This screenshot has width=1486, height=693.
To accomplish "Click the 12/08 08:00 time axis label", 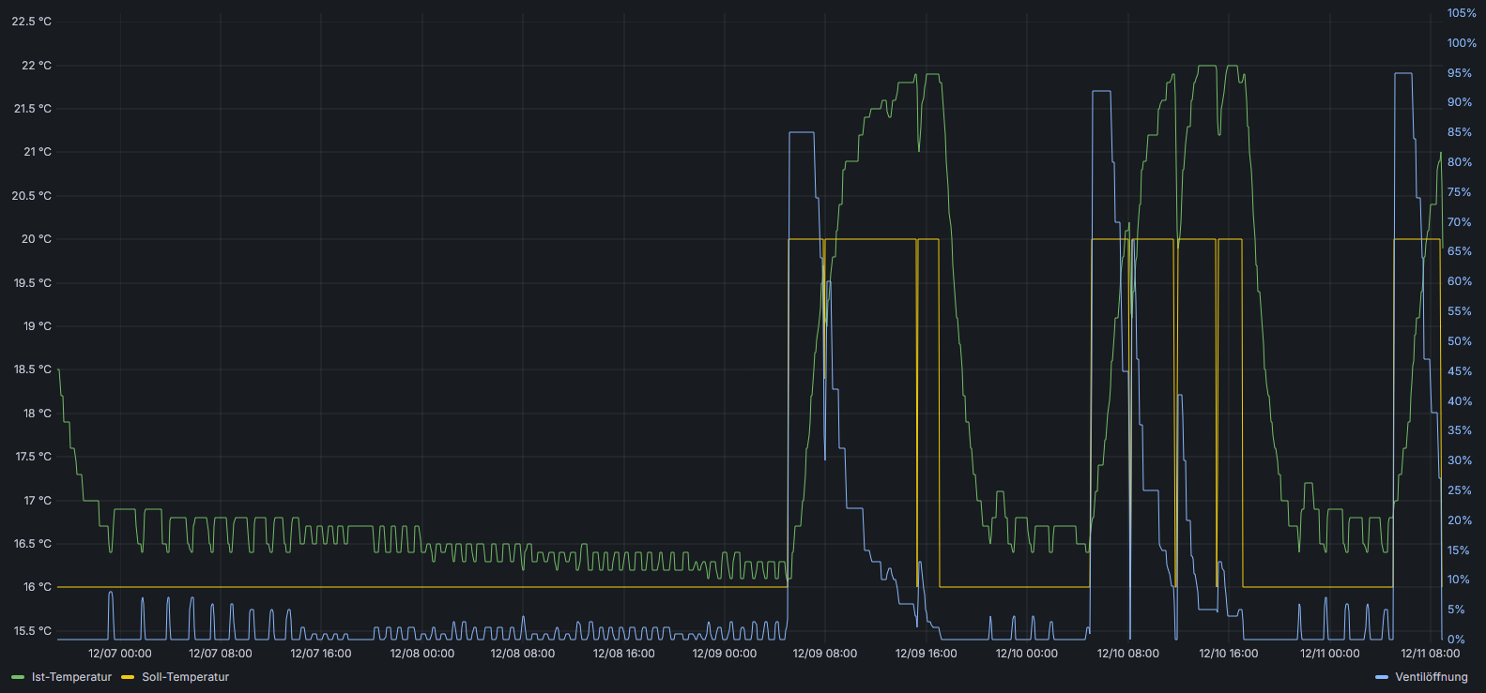I will (x=523, y=654).
